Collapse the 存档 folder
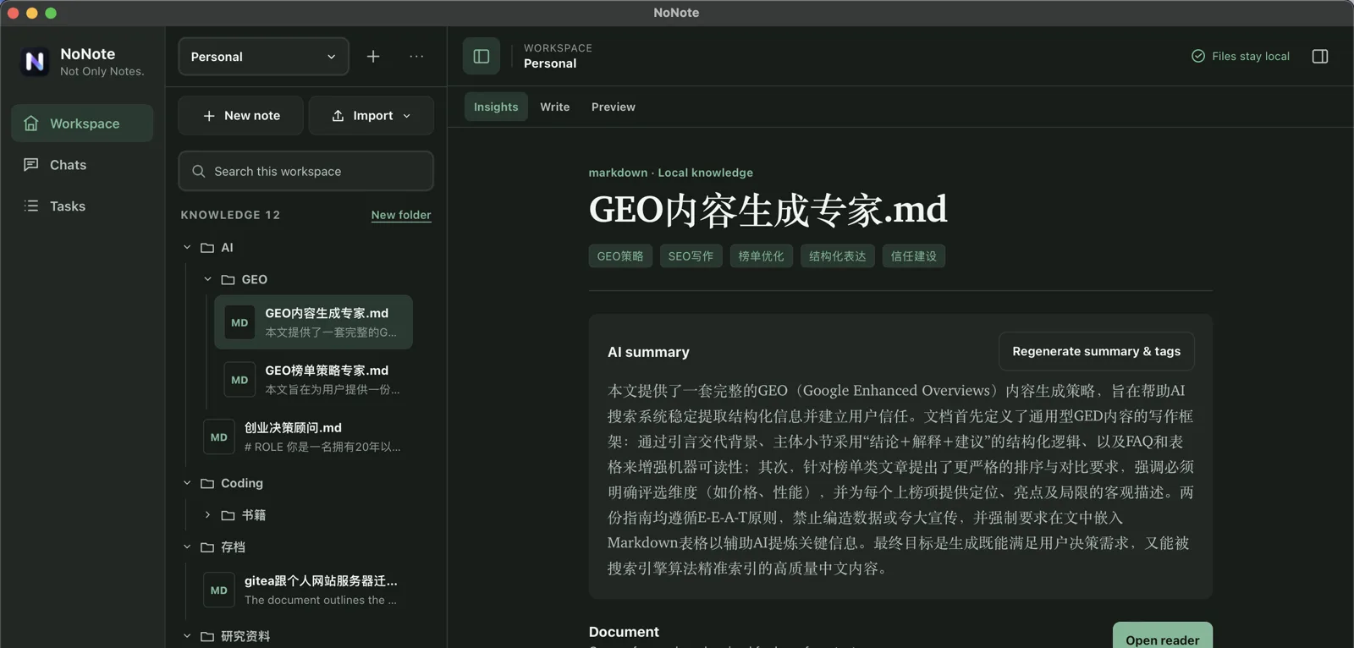The image size is (1354, 648). 187,547
